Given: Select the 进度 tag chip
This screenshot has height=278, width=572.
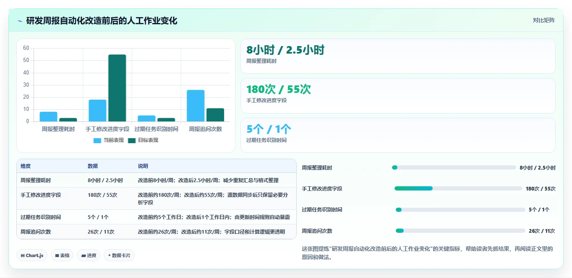Looking at the screenshot, I should click(89, 255).
